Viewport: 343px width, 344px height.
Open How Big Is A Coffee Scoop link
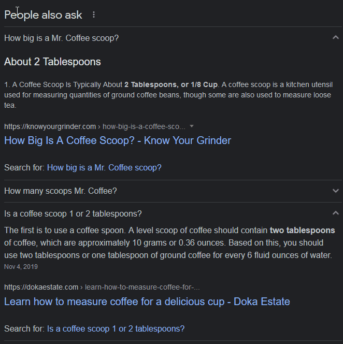point(118,140)
